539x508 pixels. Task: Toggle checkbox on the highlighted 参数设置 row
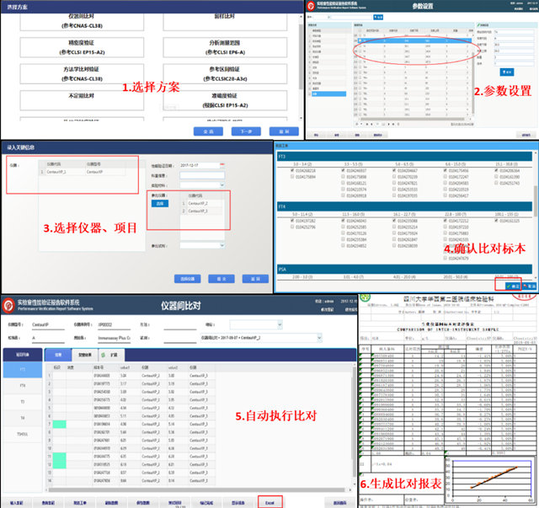(360, 40)
